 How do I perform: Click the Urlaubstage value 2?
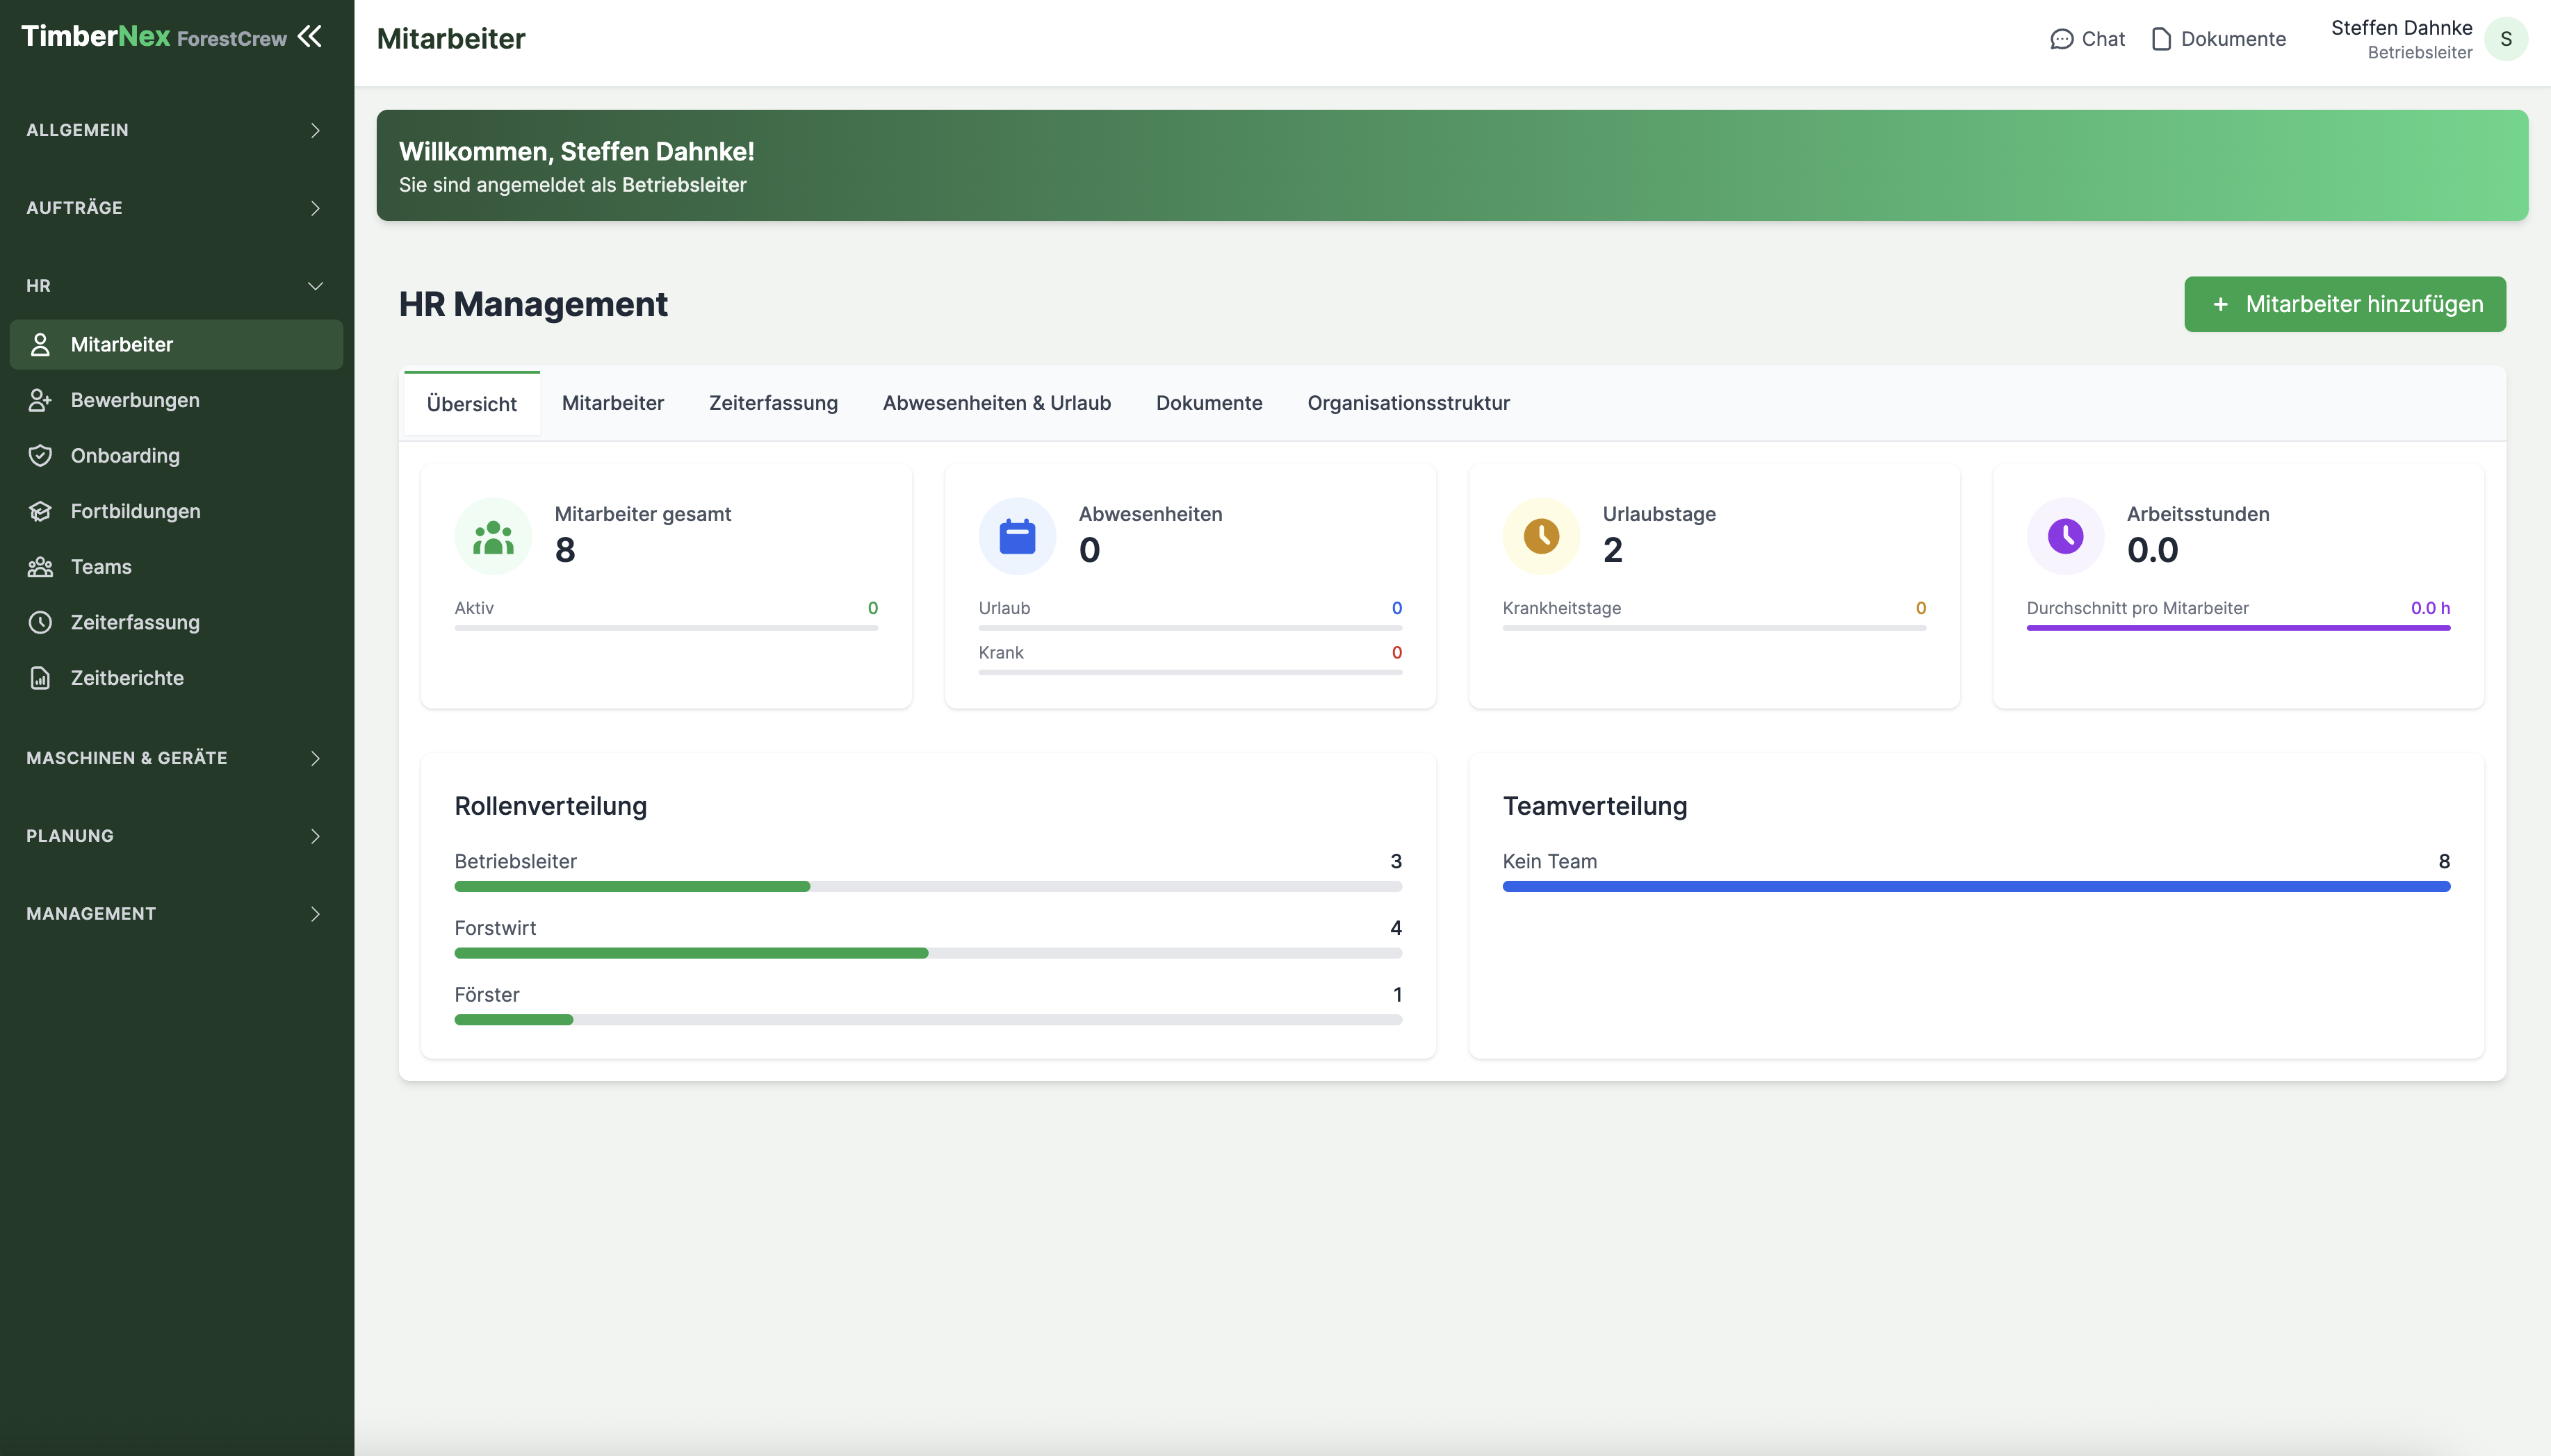(x=1613, y=550)
